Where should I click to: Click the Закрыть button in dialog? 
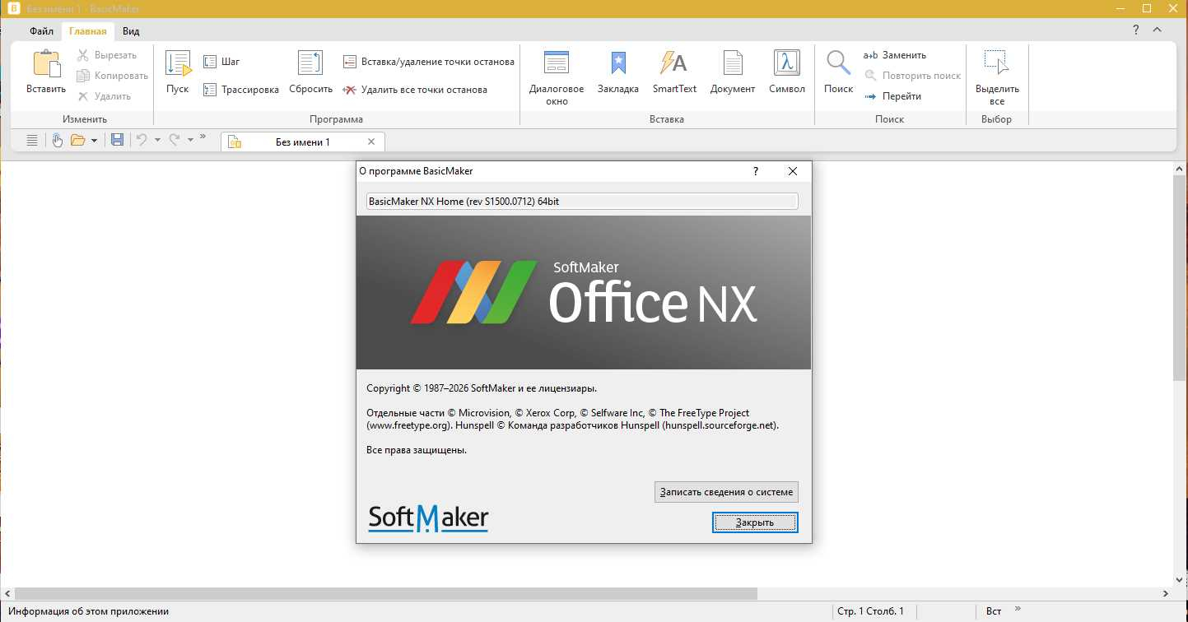755,522
